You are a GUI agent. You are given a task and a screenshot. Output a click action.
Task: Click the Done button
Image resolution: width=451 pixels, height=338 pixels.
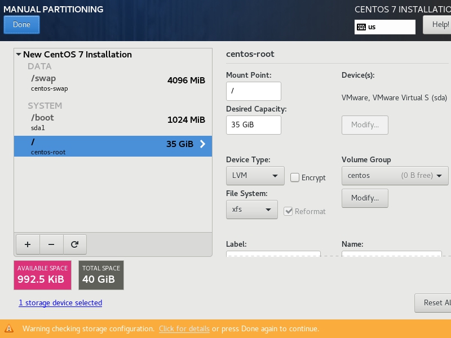coord(21,25)
